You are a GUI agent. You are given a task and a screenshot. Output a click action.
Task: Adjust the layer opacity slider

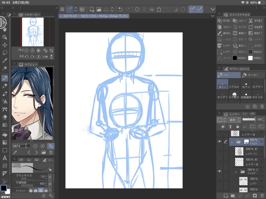249,119
